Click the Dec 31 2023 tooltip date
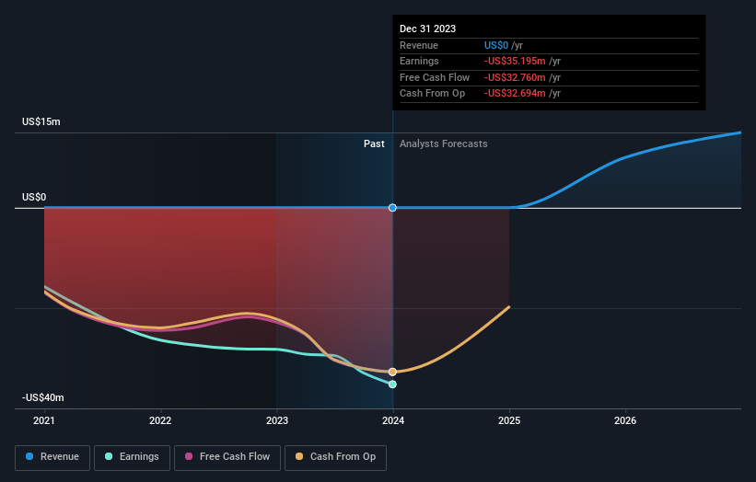This screenshot has height=482, width=756. [427, 29]
